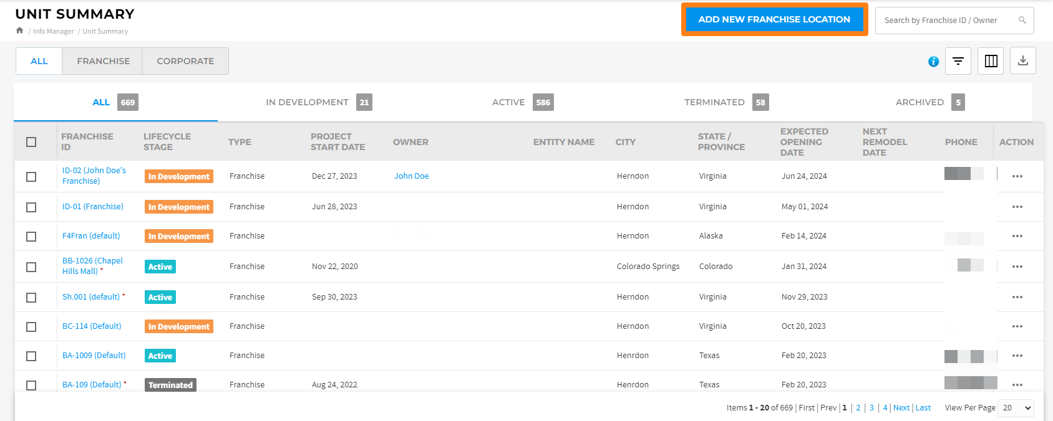Check the select-all header checkbox
The height and width of the screenshot is (421, 1053).
(x=31, y=142)
